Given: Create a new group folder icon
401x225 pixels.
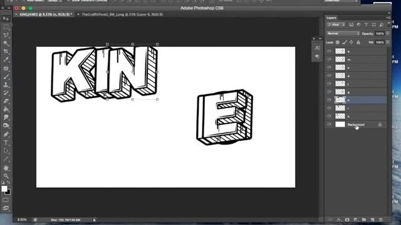Looking at the screenshot, I should coord(364,219).
